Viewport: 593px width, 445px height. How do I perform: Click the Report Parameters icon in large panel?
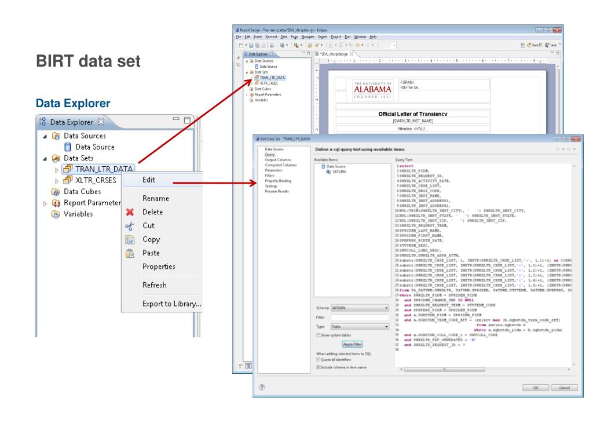pos(56,203)
